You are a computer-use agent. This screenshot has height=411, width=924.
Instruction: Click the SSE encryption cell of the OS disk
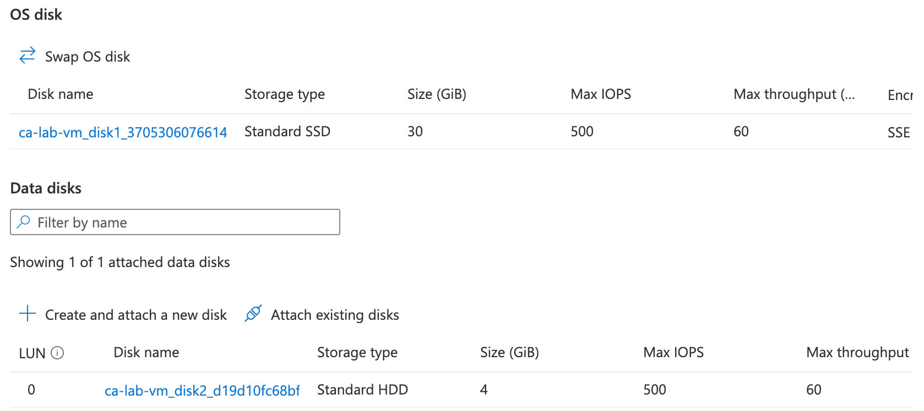pos(899,132)
